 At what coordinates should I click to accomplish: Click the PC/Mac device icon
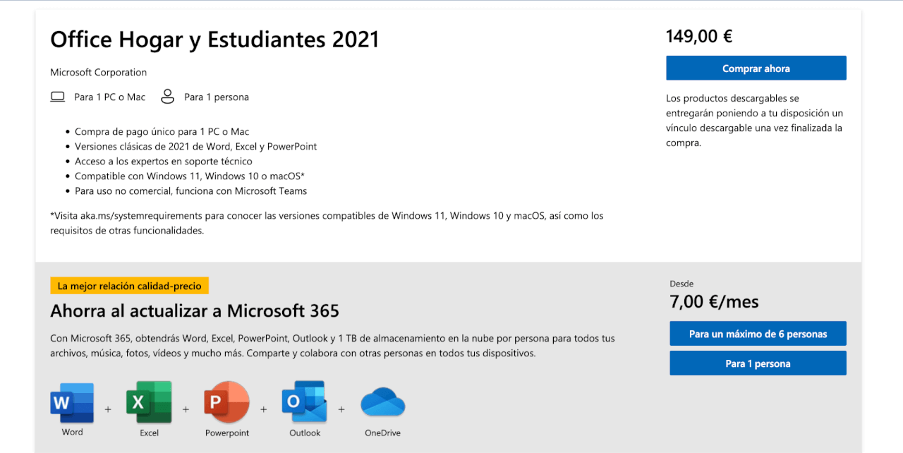coord(58,95)
